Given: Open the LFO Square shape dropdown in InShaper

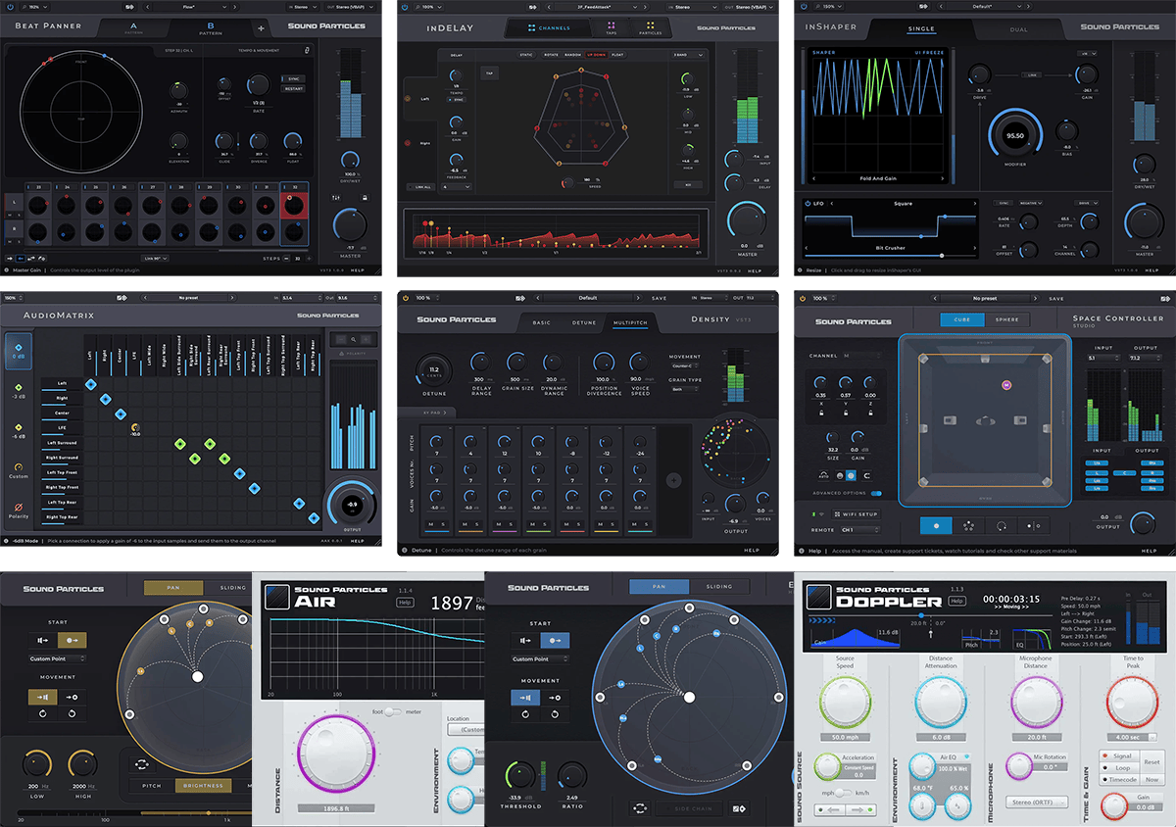Looking at the screenshot, I should click(902, 204).
